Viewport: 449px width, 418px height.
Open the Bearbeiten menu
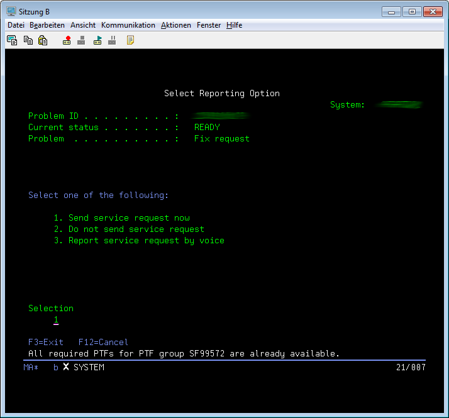47,25
